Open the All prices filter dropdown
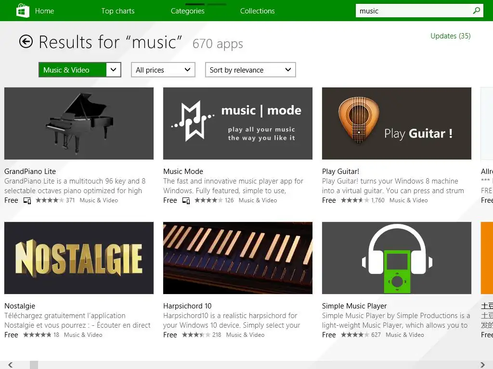Viewport: 493px width, 369px height. point(163,70)
